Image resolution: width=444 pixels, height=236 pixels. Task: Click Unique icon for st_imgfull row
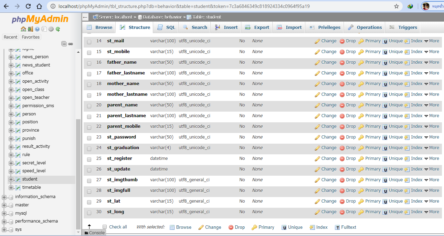385,191
